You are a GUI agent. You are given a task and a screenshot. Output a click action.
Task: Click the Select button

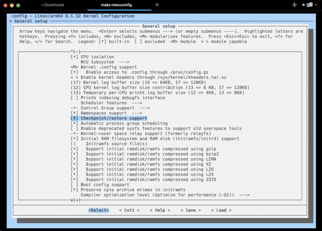click(98, 210)
